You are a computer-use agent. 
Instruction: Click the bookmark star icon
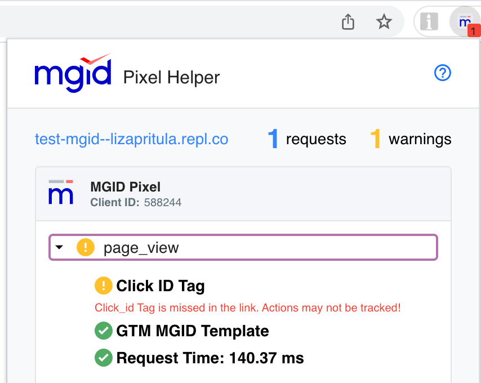click(x=384, y=21)
